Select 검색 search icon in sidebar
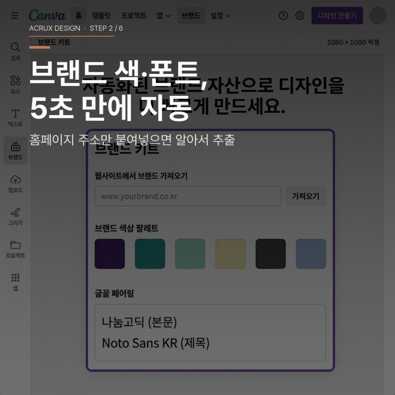This screenshot has height=395, width=395. (x=15, y=51)
